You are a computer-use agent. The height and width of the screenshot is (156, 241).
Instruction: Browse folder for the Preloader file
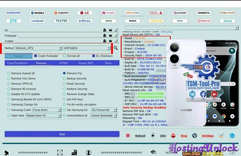tap(111, 36)
